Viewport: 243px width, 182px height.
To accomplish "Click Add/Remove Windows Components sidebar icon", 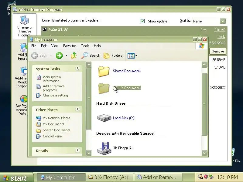I will (24, 71).
